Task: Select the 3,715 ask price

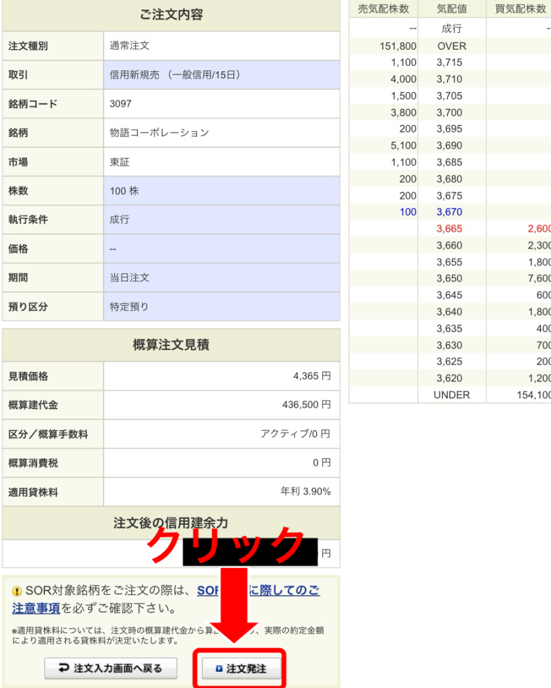Action: coord(449,62)
